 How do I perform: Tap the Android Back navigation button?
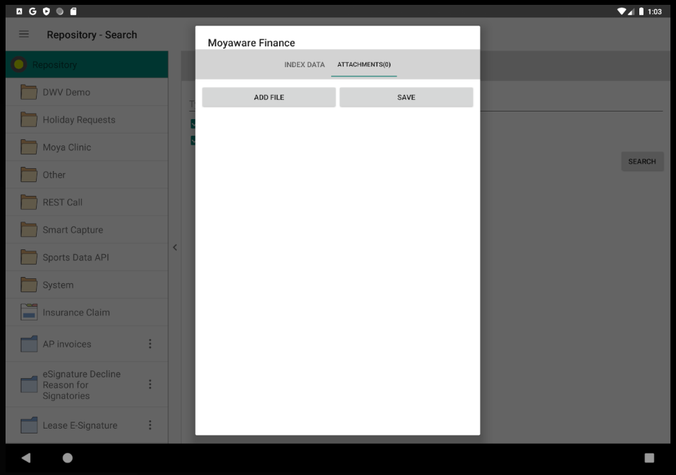[26, 458]
